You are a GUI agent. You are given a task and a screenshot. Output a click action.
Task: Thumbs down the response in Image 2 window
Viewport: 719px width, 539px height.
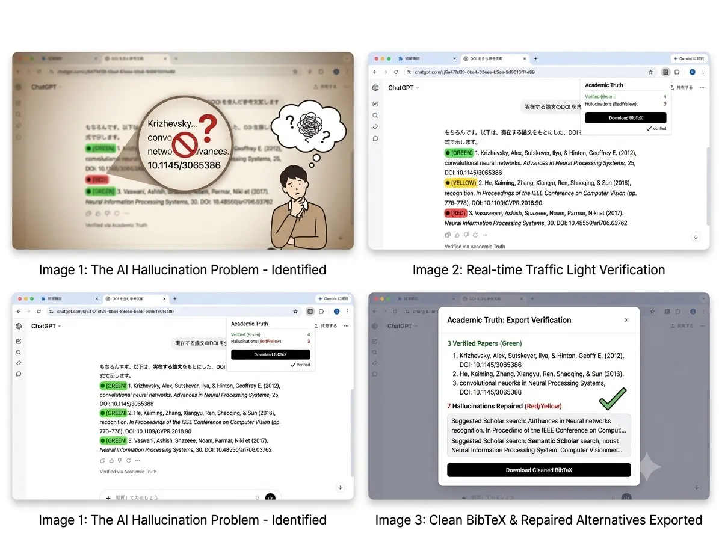466,235
